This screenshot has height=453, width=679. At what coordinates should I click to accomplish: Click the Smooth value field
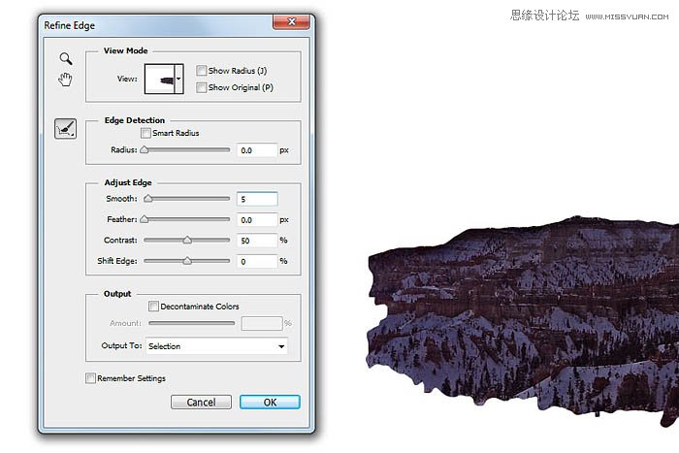257,199
